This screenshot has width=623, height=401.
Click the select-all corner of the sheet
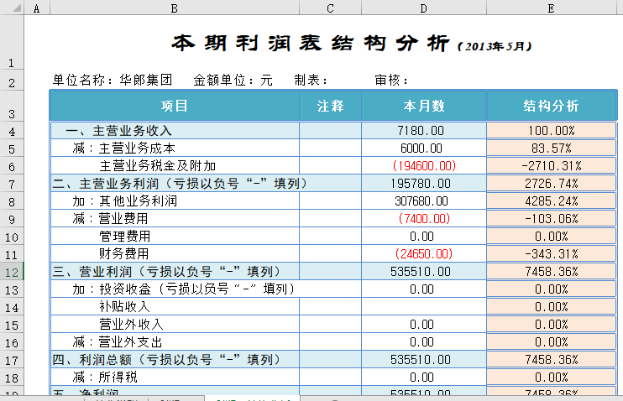[x=12, y=8]
